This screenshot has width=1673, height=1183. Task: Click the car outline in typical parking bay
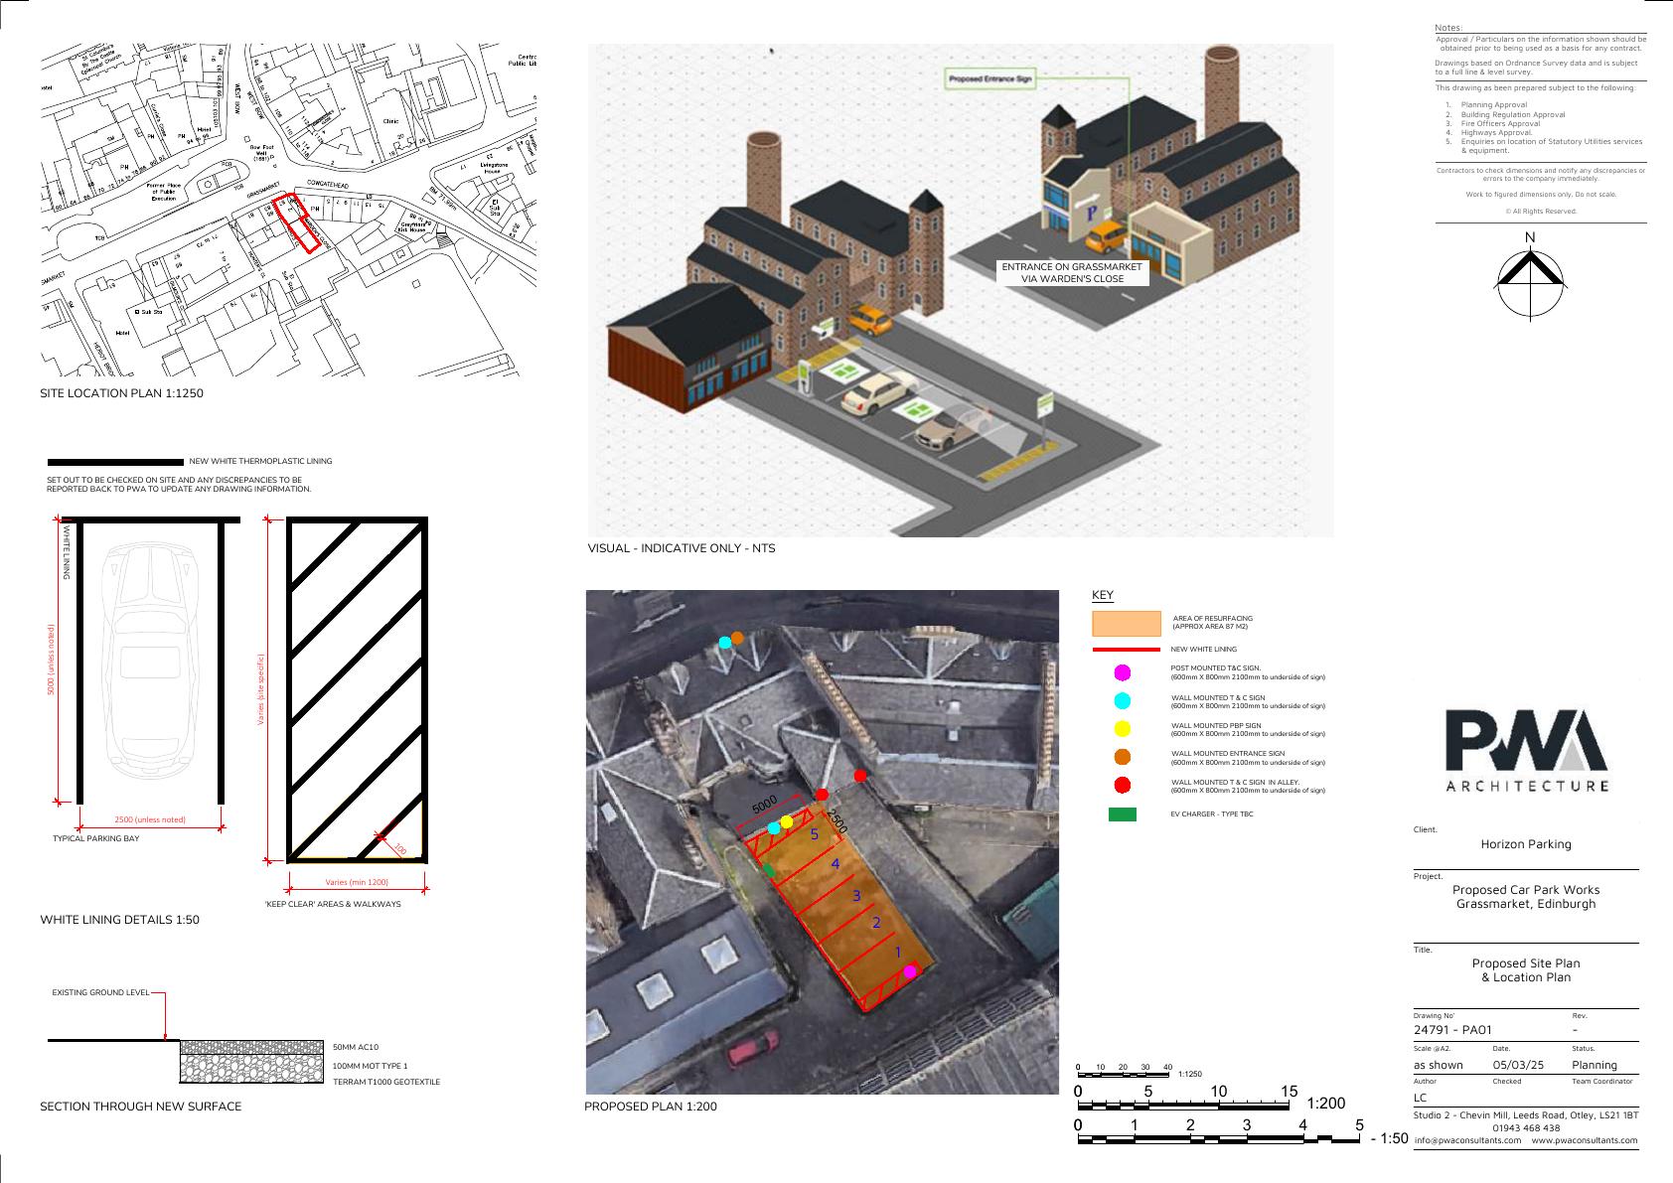[x=150, y=661]
